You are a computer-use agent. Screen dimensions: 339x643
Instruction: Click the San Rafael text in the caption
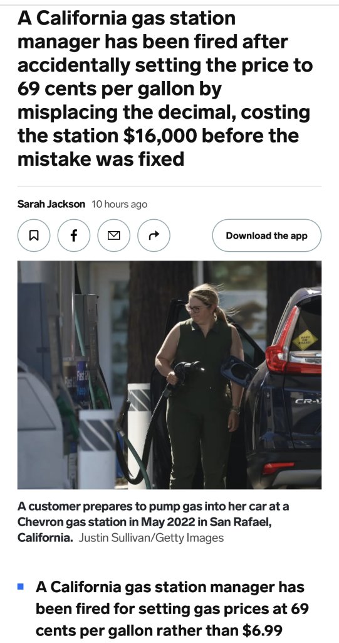(239, 522)
